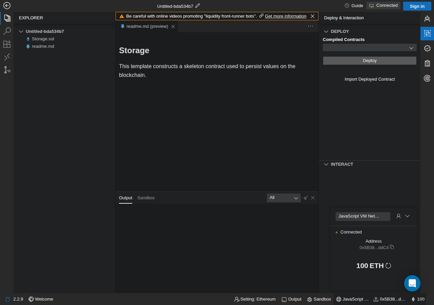Collapse the Untitled-bda534b7 folder
Viewport: 434px width, 305px height.
[21, 31]
